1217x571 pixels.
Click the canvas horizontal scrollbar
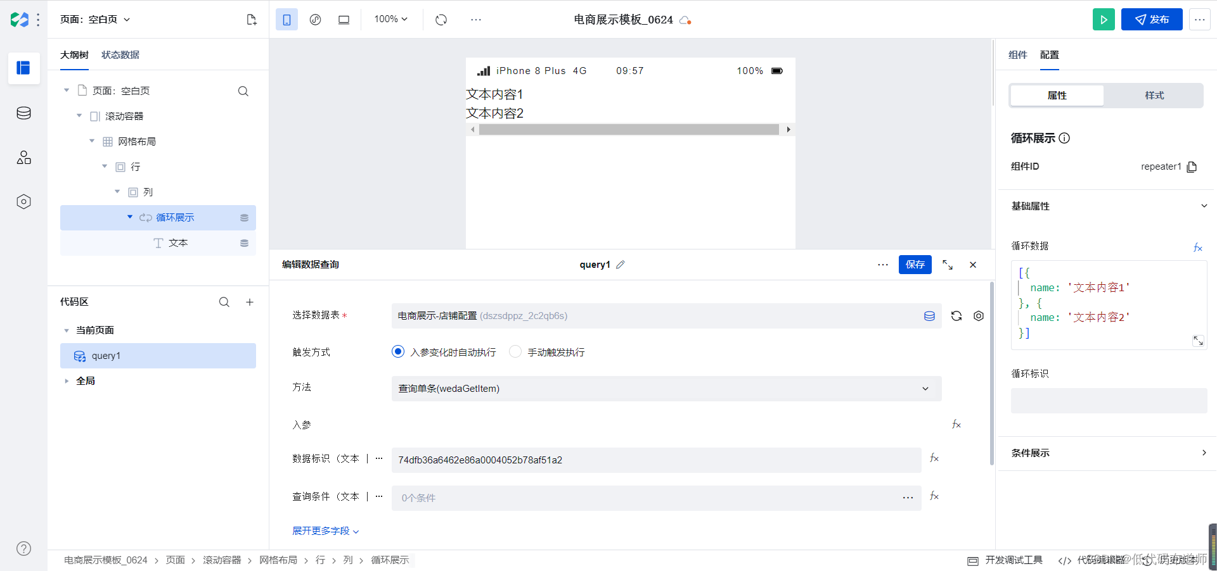(x=630, y=130)
